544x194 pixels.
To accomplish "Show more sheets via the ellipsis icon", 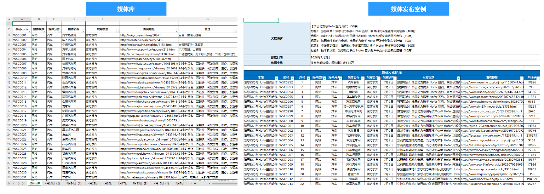I will pyautogui.click(x=190, y=183).
